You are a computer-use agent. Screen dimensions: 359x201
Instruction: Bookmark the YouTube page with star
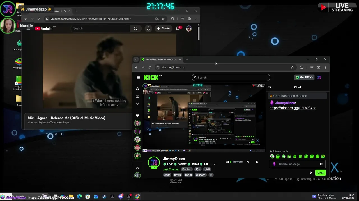(x=163, y=19)
